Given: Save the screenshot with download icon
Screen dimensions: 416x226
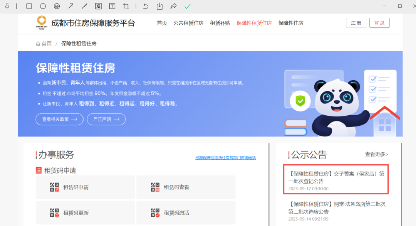Looking at the screenshot, I should [x=159, y=6].
